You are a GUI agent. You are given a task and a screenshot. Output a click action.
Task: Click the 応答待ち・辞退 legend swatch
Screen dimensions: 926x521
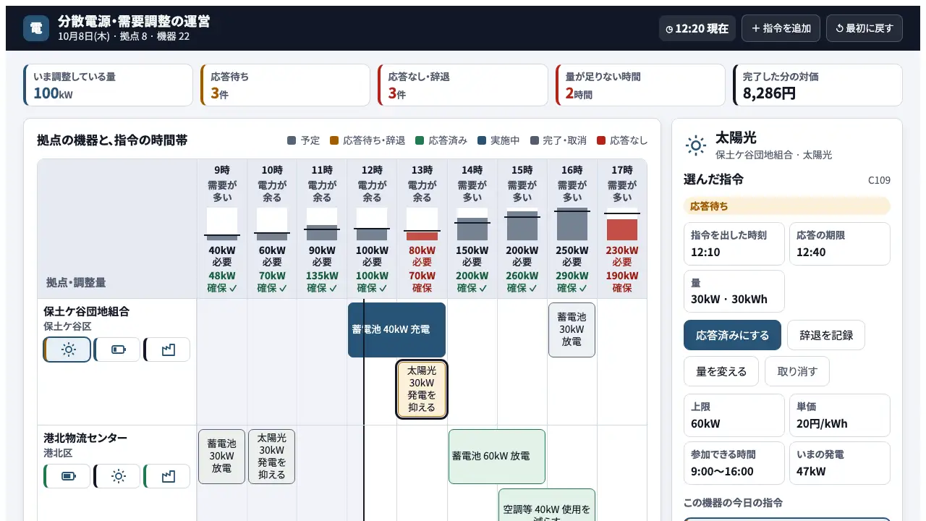pos(334,140)
